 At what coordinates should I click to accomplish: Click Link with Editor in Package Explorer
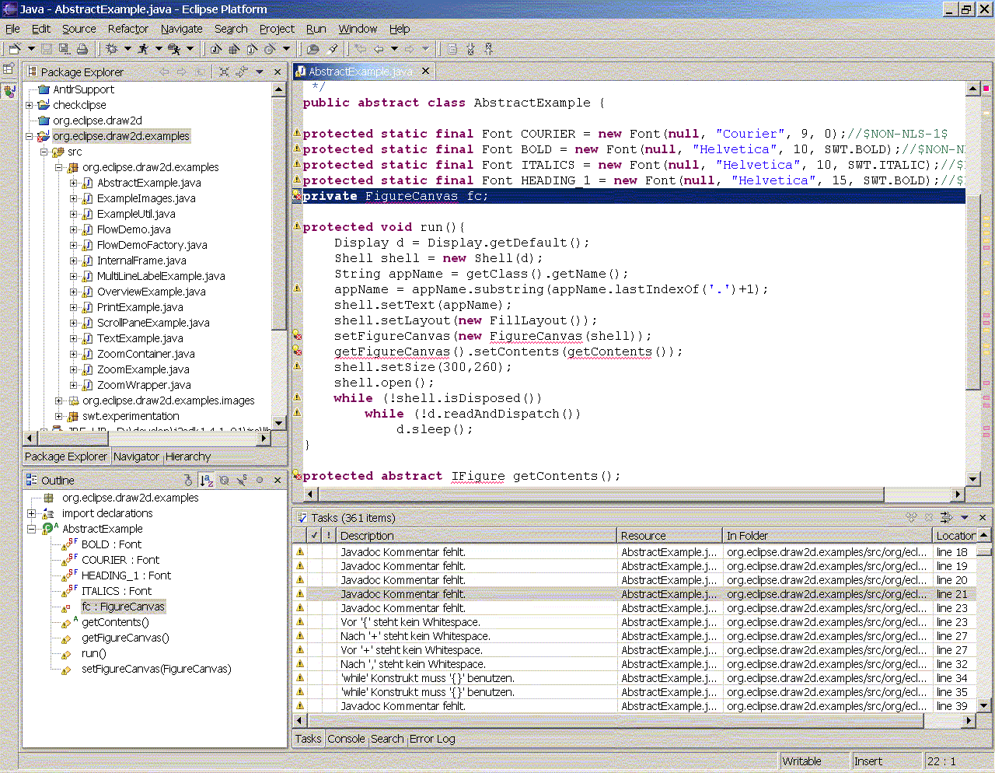pyautogui.click(x=242, y=72)
